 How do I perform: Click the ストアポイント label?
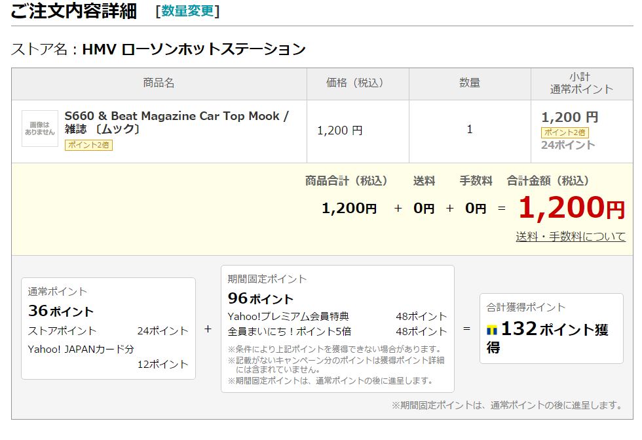coord(62,330)
